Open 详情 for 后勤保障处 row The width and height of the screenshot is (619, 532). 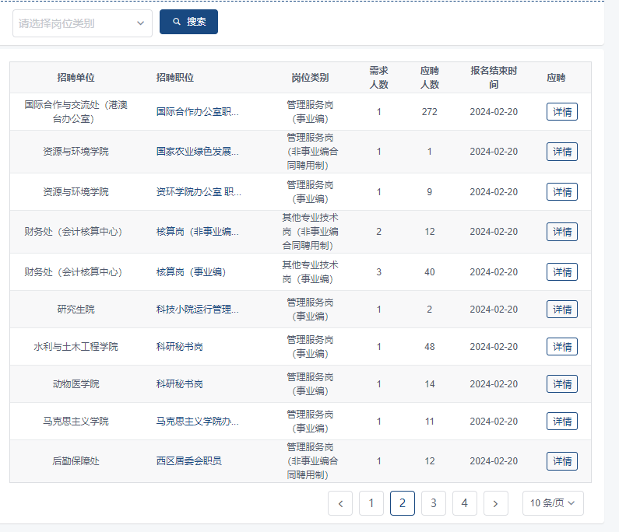(561, 461)
